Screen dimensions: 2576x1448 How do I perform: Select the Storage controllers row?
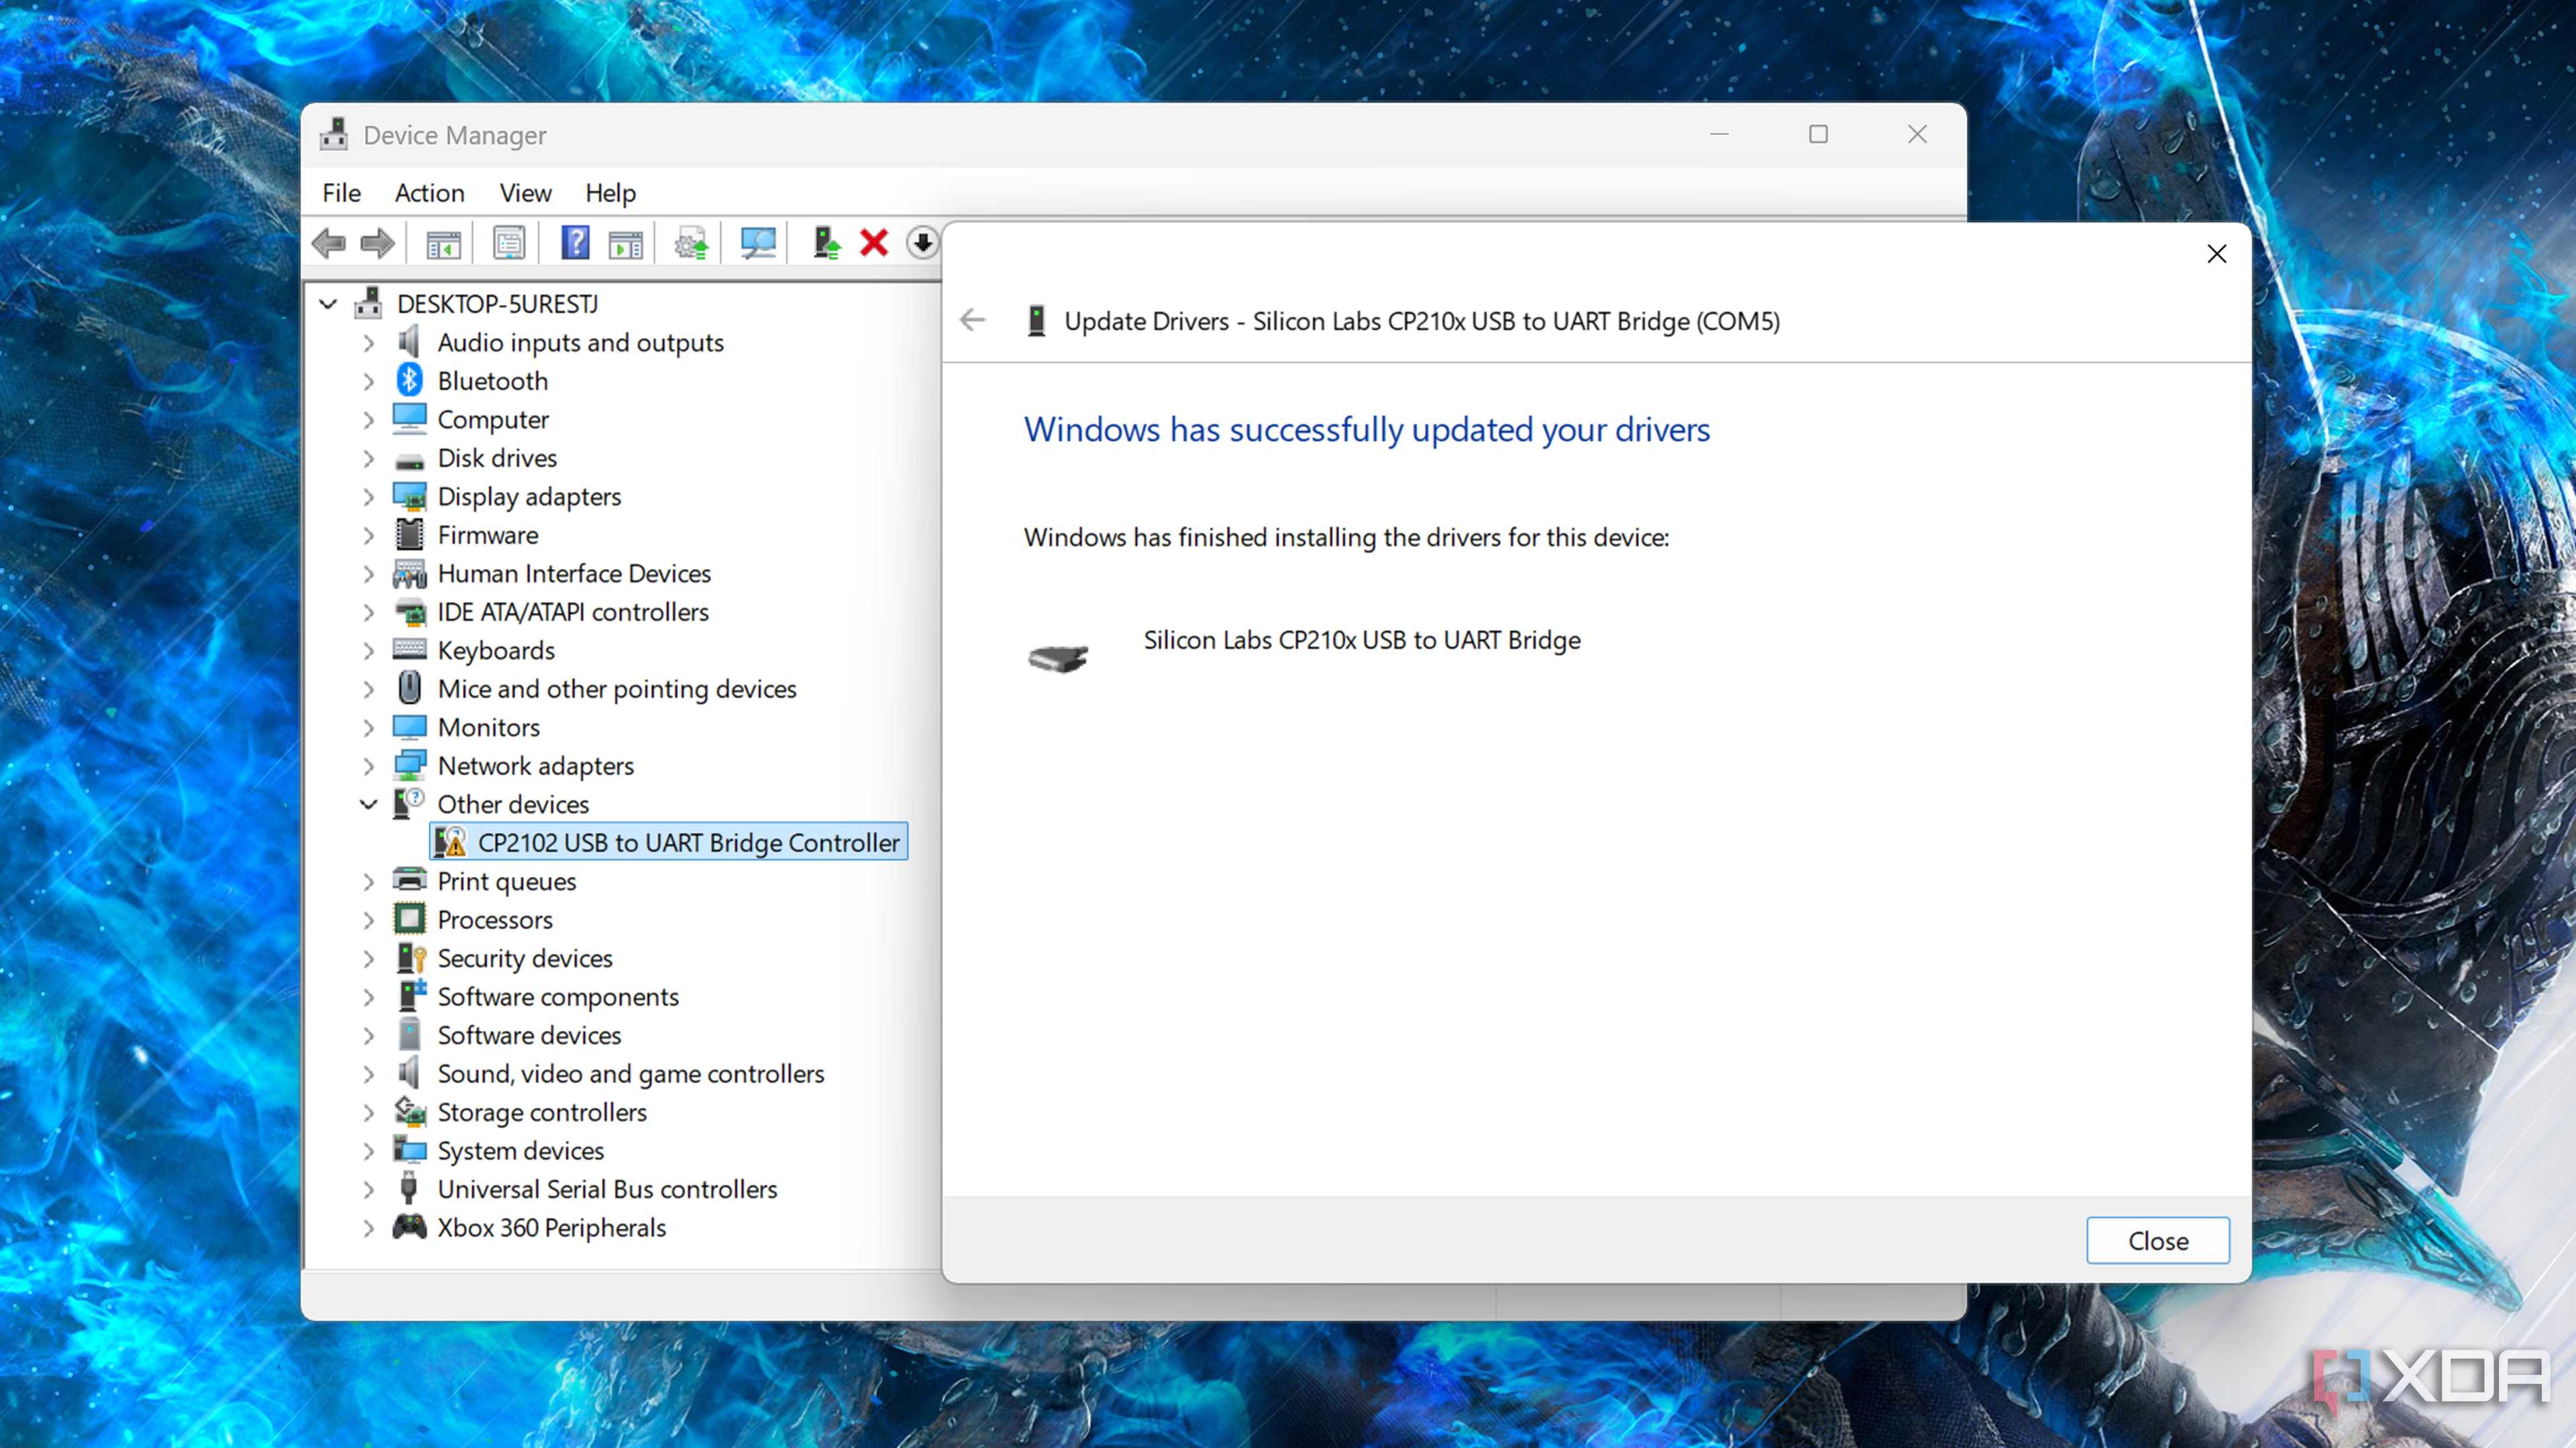pos(542,1112)
